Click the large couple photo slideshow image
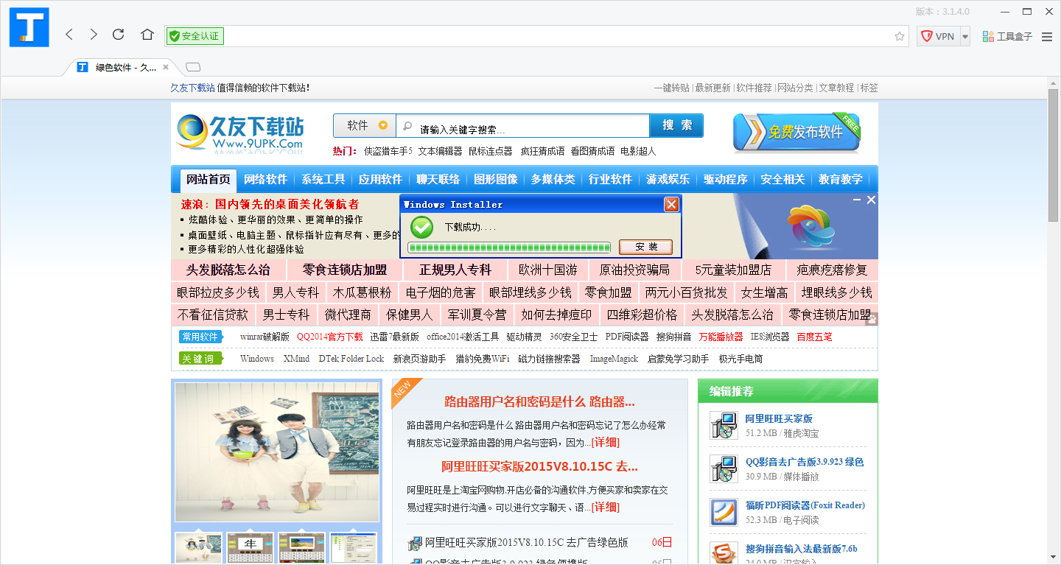 [x=277, y=452]
